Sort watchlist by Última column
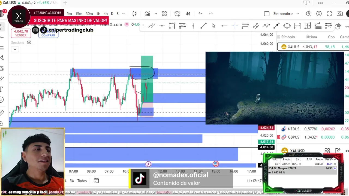Viewport: 349px width, 196px height. (x=311, y=37)
